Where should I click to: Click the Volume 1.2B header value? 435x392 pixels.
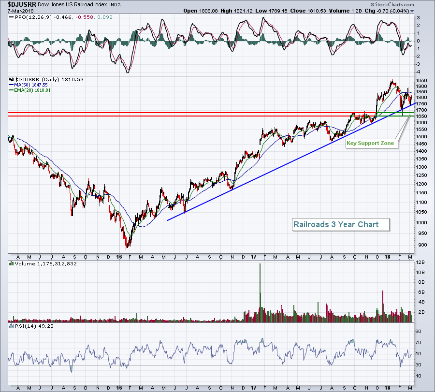pos(346,11)
